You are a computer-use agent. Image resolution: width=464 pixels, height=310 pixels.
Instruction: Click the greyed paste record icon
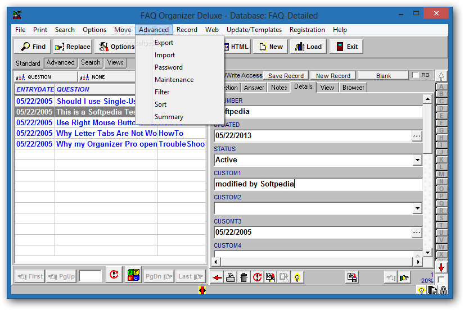point(284,277)
